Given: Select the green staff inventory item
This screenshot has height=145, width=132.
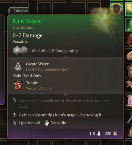Looking at the screenshot, I should coord(129,25).
